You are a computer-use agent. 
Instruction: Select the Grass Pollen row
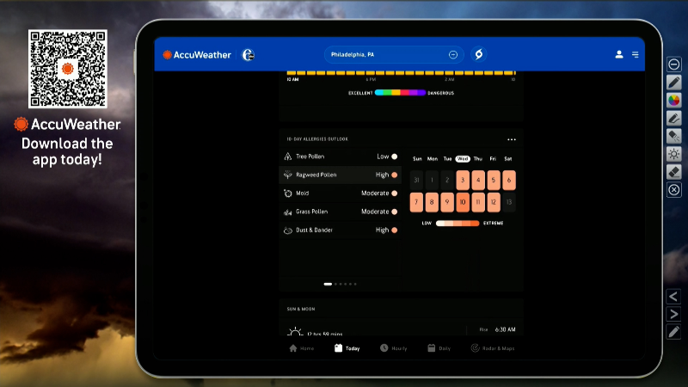340,212
